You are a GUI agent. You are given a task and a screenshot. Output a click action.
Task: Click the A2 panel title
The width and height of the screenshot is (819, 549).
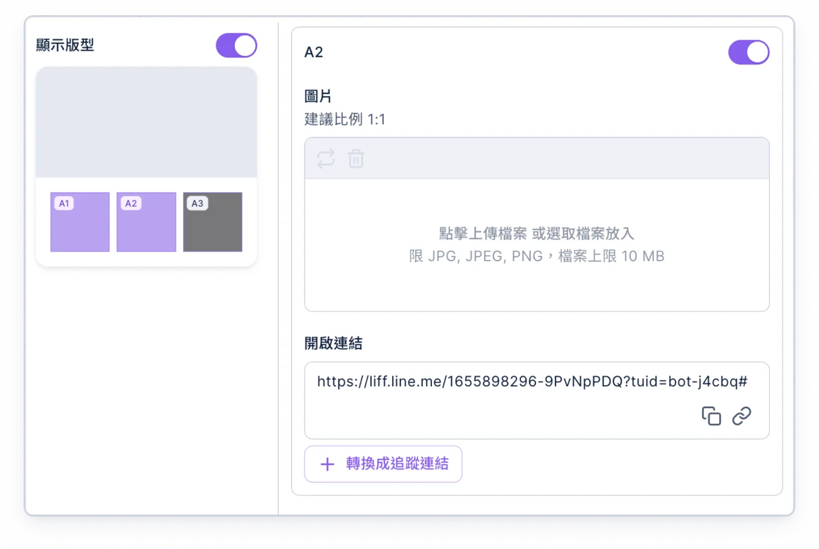click(x=314, y=52)
